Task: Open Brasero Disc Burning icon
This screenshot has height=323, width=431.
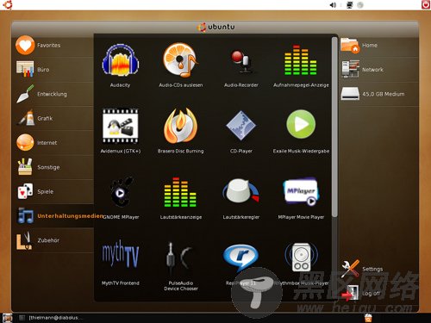Action: pyautogui.click(x=181, y=126)
